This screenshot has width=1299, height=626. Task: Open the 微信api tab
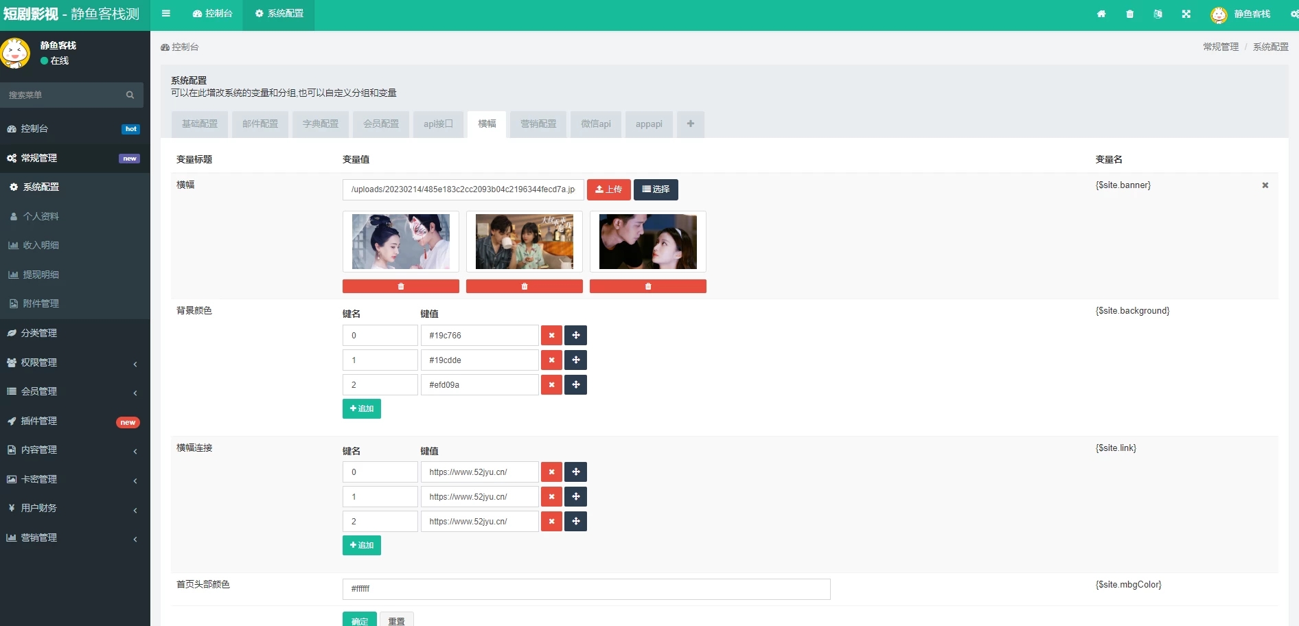(595, 124)
